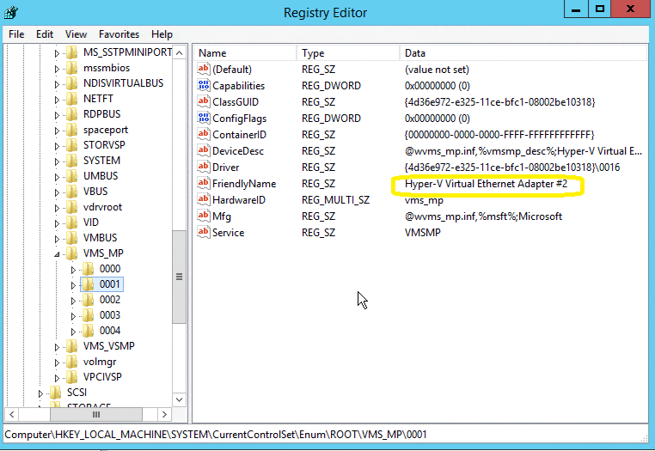
Task: Collapse the VMS_MP tree node
Action: (58, 254)
